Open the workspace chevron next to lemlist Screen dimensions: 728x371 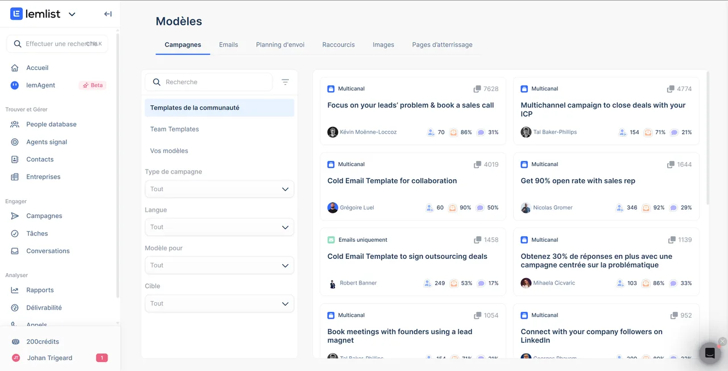pos(72,15)
